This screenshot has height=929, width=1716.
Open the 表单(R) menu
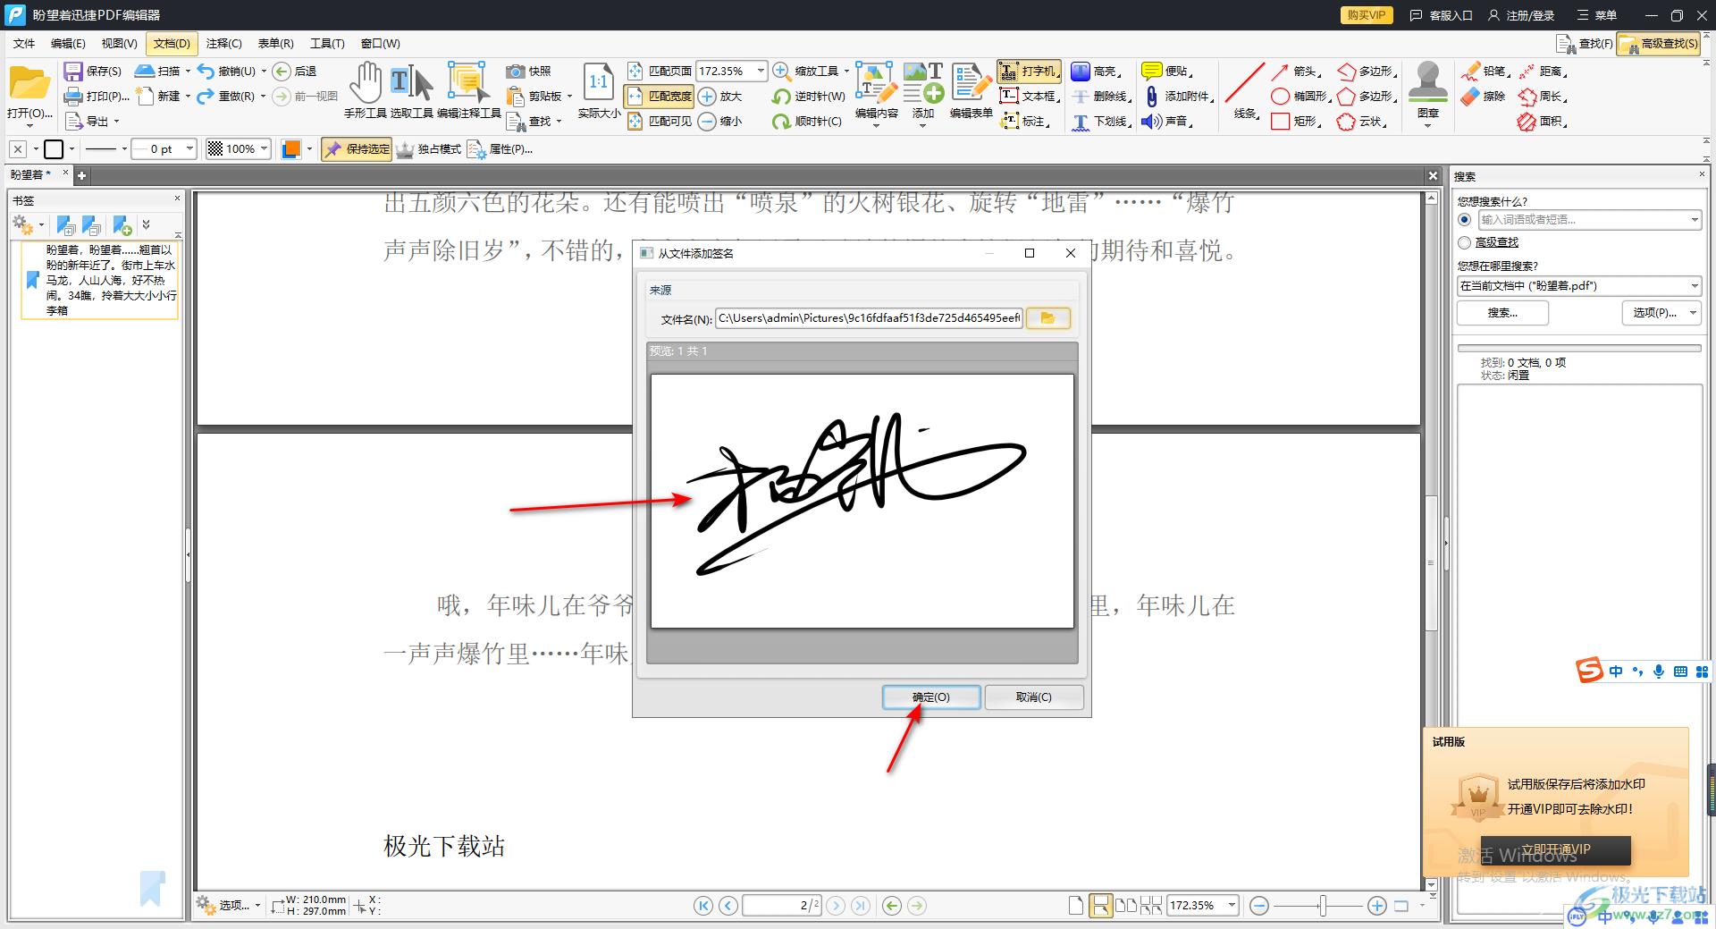[275, 43]
